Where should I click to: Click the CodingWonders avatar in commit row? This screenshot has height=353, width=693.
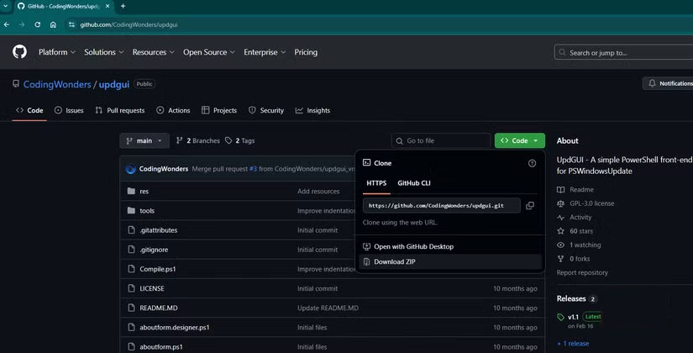pos(131,169)
